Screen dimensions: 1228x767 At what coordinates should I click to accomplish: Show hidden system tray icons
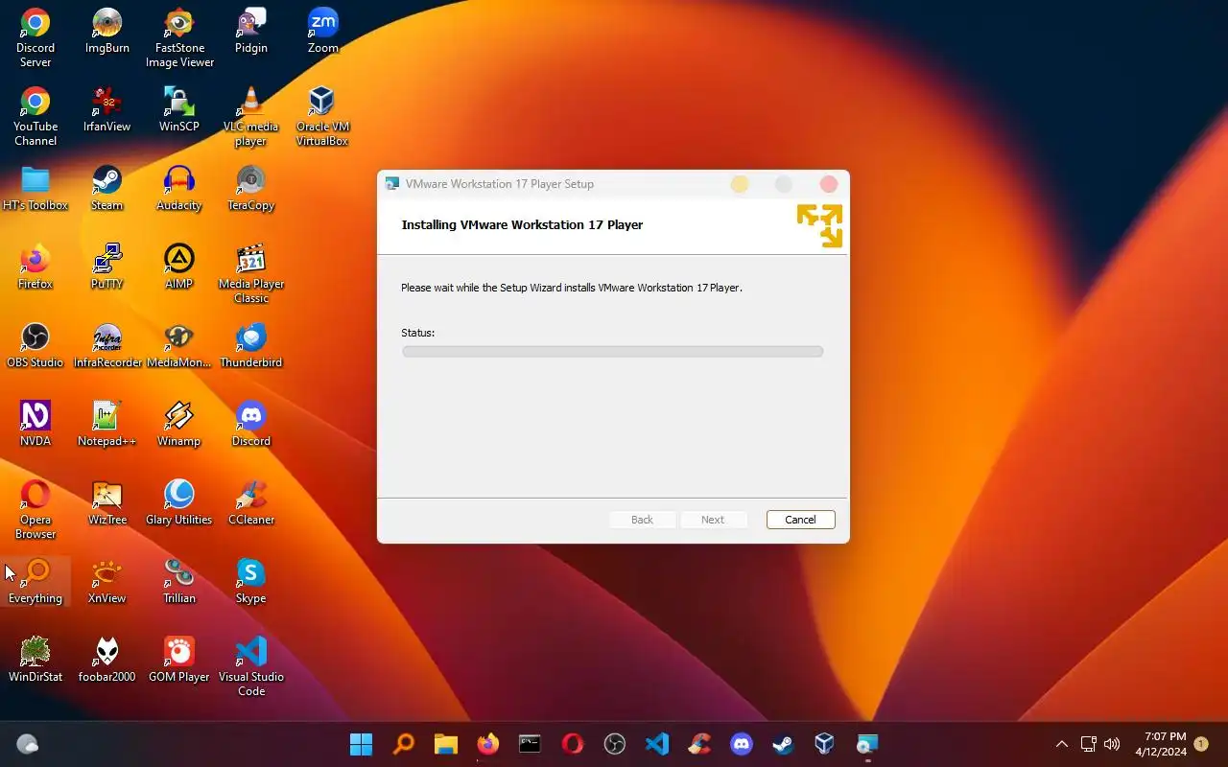point(1062,744)
